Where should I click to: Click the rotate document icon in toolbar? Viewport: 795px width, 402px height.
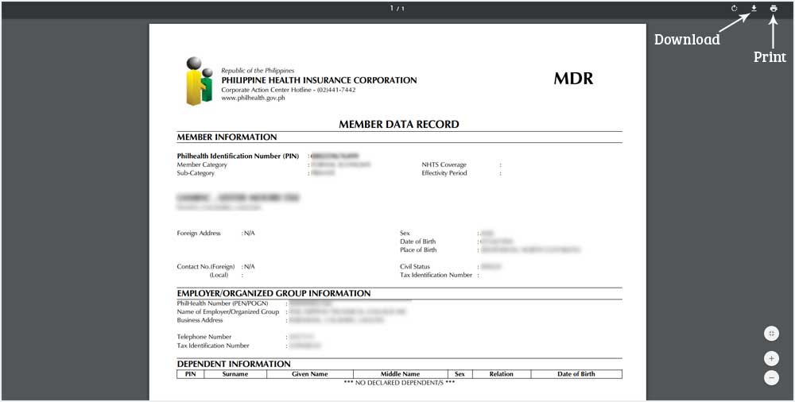[x=735, y=9]
